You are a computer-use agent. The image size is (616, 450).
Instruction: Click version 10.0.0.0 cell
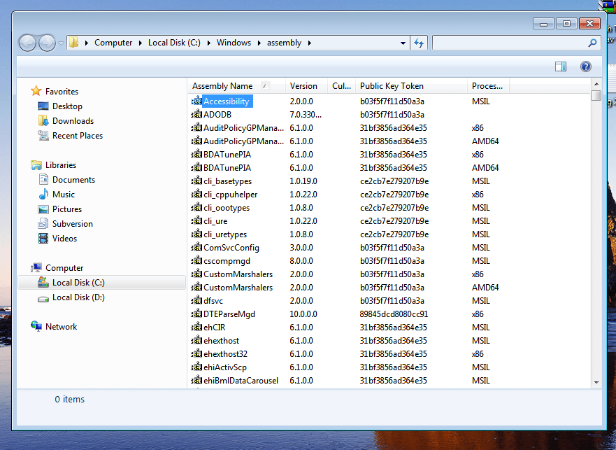pyautogui.click(x=303, y=314)
